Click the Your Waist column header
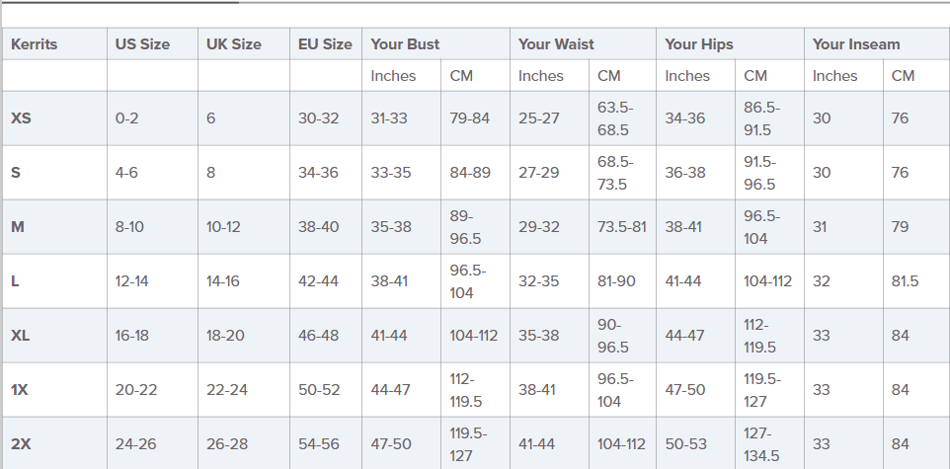 pyautogui.click(x=556, y=44)
